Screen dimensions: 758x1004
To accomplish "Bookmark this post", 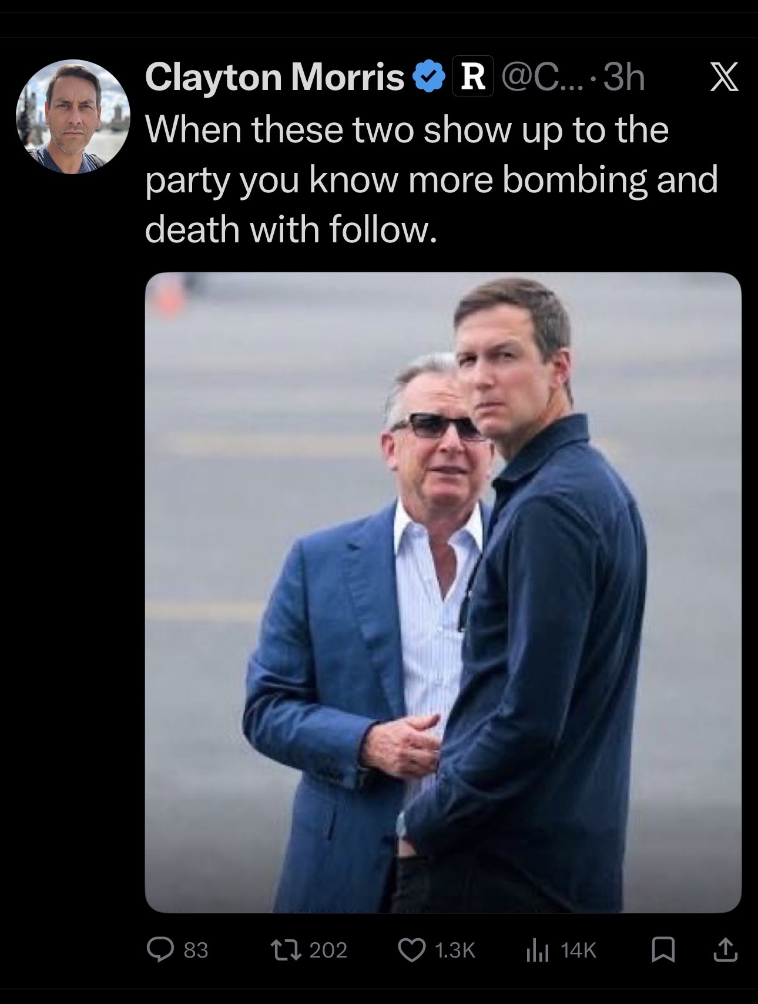I will [x=663, y=950].
